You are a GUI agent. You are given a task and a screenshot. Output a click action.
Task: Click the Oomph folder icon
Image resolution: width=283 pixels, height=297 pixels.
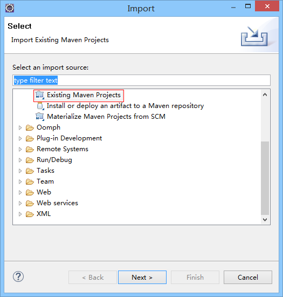(x=30, y=127)
